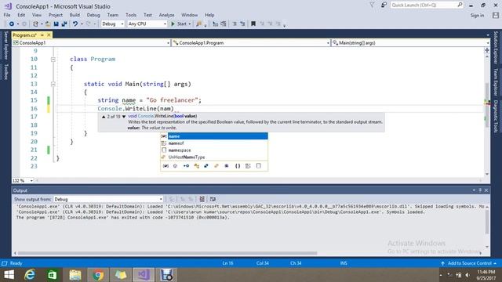Open the Build menu
Screen dimensions: 502x282
[75, 15]
